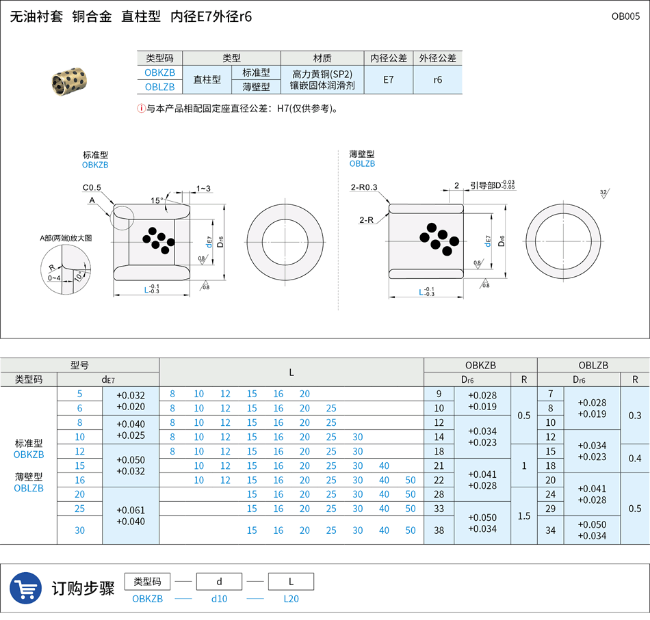Viewport: 650px width, 620px height.
Task: Click the 直柱型 cell in the type table
Action: tap(207, 79)
